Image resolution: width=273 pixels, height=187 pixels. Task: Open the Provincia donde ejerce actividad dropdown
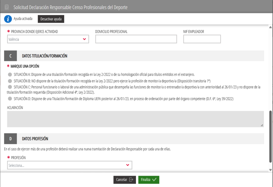click(48, 39)
